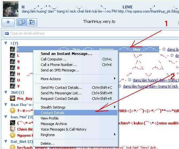The width and height of the screenshot is (179, 149).
Task: Focus the 'Type an email address' field
Action: pyautogui.click(x=91, y=33)
